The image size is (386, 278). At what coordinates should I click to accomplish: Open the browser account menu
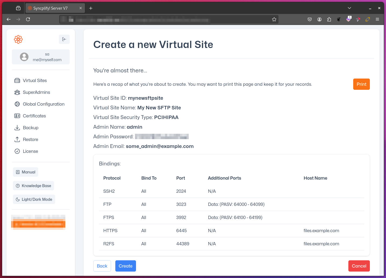pyautogui.click(x=319, y=19)
